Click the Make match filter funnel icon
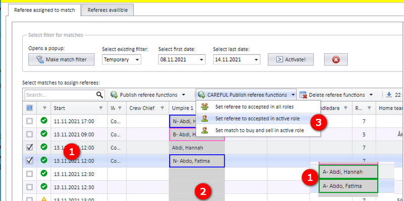The image size is (404, 201). 40,59
